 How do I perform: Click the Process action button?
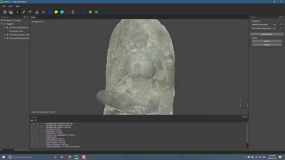(x=267, y=44)
